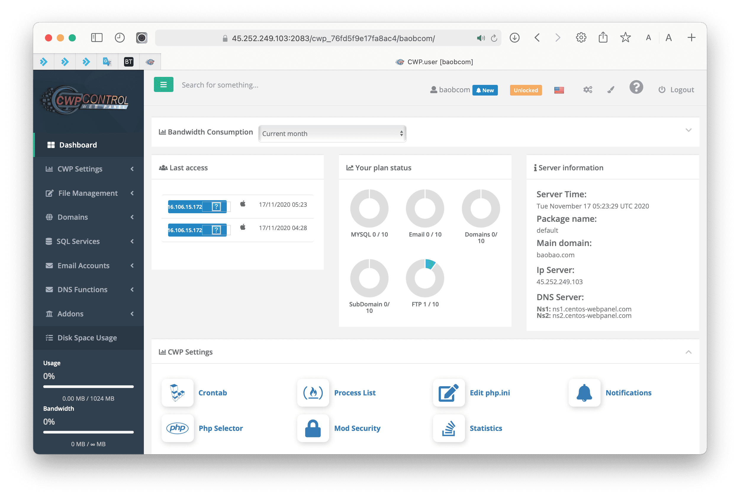Select Dashboard in the sidebar
Screen dimensions: 740x498
coord(78,145)
